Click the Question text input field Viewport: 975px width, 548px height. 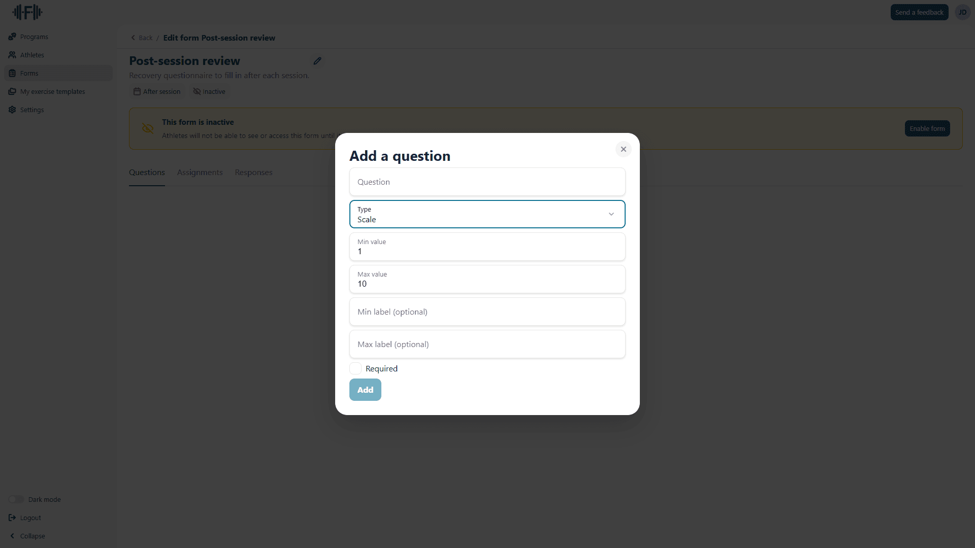click(x=487, y=182)
